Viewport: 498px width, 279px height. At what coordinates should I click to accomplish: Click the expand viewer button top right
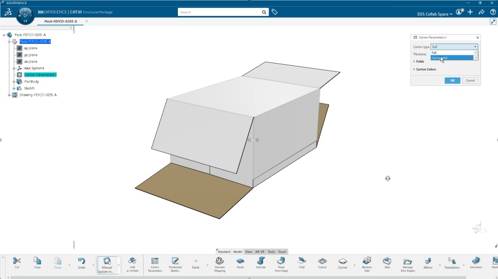[x=493, y=22]
